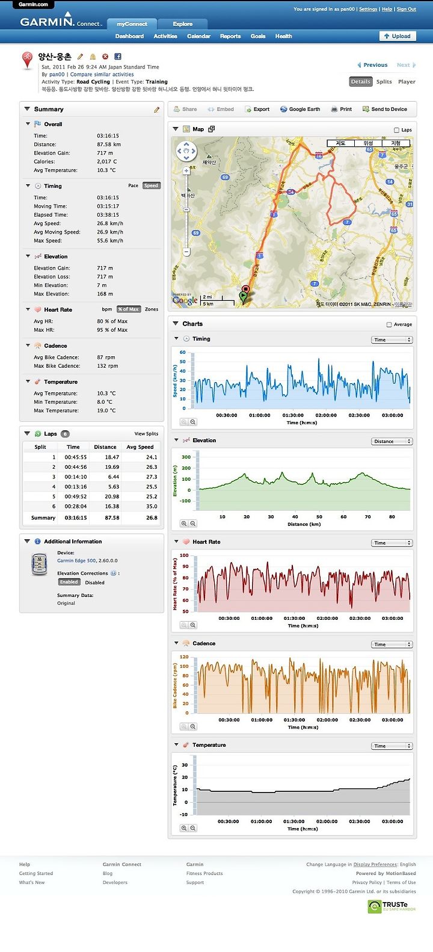Switch map to 위성 satellite view
The image size is (433, 952).
(x=368, y=143)
